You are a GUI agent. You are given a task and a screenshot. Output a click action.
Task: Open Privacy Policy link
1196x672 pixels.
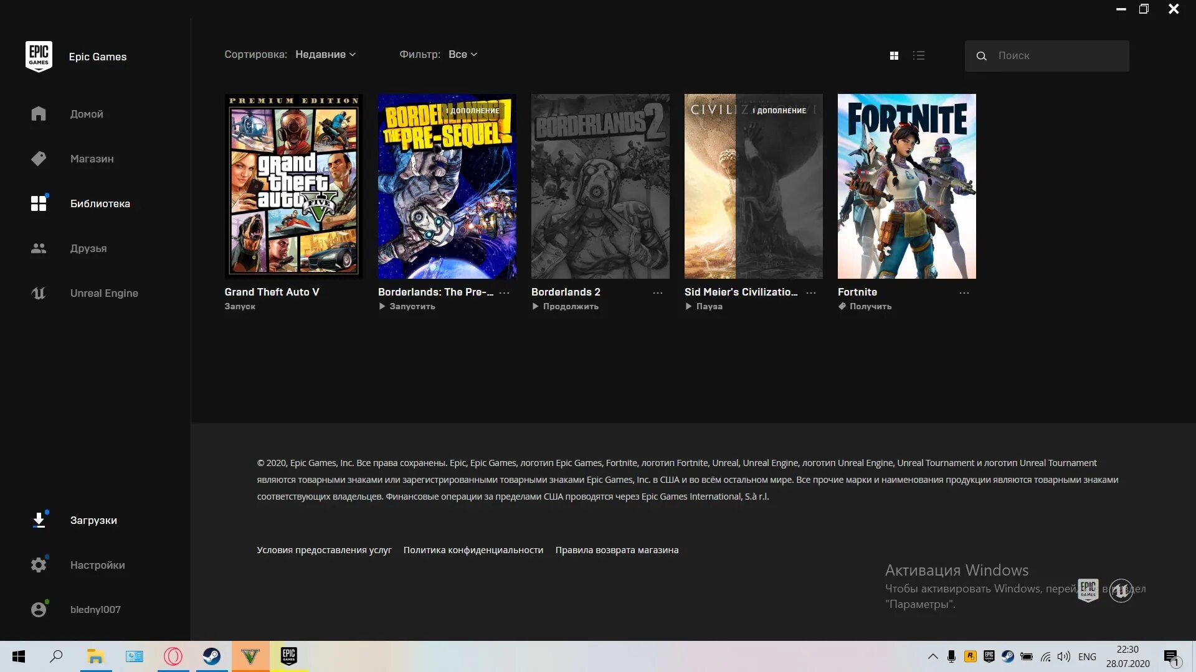tap(473, 549)
